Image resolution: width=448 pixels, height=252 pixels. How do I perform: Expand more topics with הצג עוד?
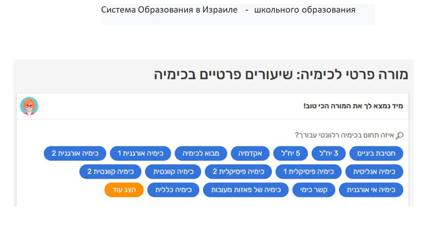pyautogui.click(x=124, y=190)
